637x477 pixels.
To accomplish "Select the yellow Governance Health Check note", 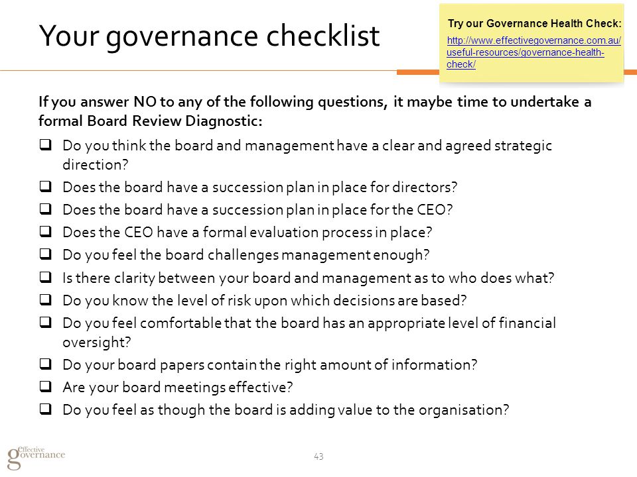I will click(x=531, y=44).
